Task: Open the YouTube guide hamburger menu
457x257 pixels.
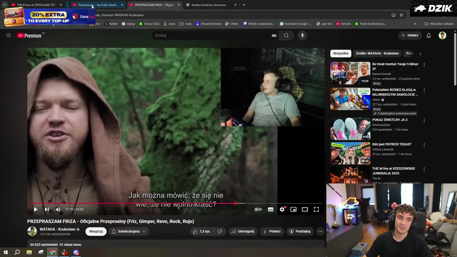Action: 9,35
